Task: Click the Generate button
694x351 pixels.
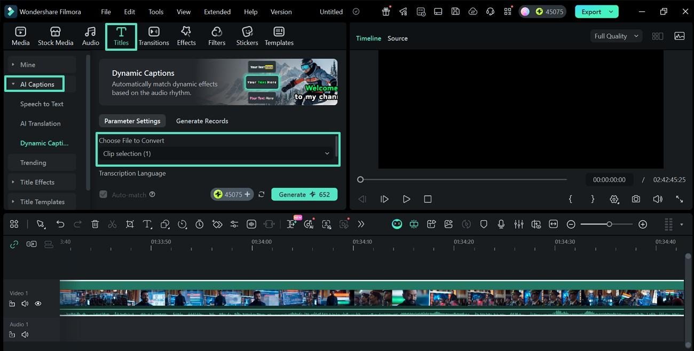Action: [x=304, y=194]
